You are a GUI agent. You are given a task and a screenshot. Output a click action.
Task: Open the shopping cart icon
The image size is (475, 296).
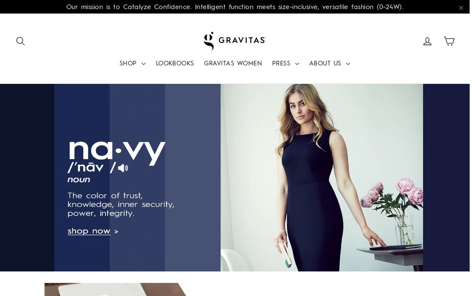tap(449, 41)
